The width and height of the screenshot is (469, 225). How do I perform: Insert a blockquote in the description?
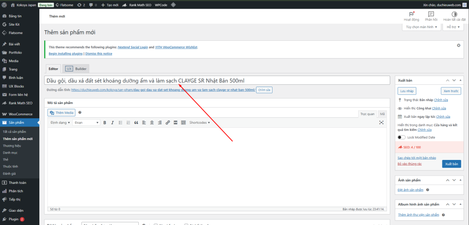[136, 122]
